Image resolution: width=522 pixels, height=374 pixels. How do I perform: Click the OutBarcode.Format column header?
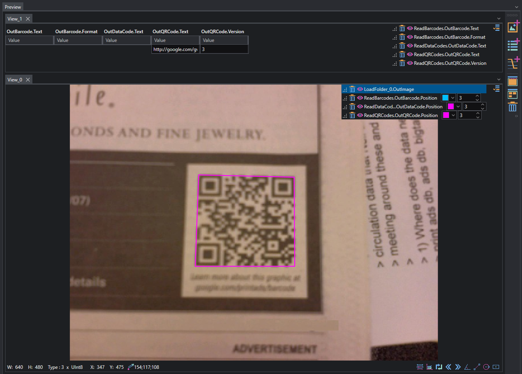click(76, 32)
